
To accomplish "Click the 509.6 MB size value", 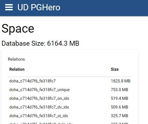I will click(x=119, y=107).
